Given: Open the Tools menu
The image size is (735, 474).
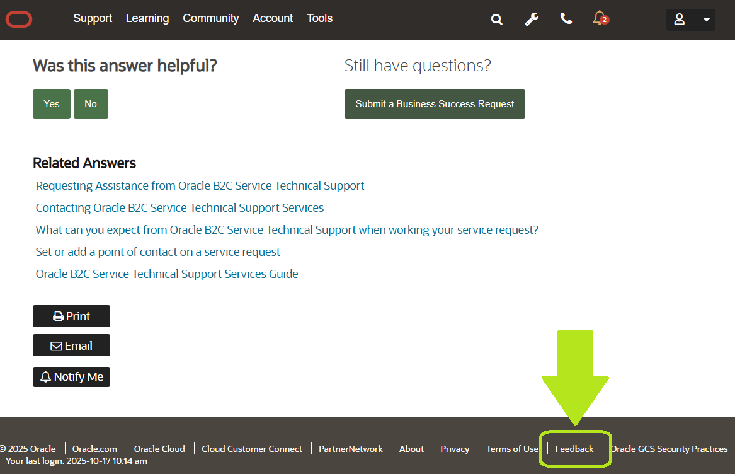Looking at the screenshot, I should coord(319,19).
